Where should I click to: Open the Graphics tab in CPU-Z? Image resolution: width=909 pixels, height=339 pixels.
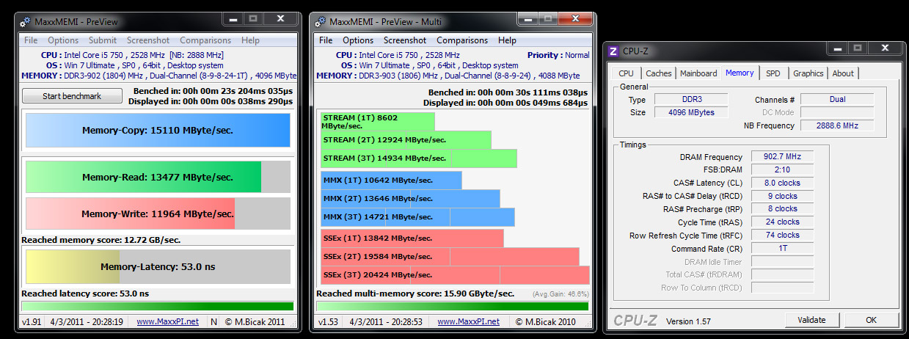(808, 73)
